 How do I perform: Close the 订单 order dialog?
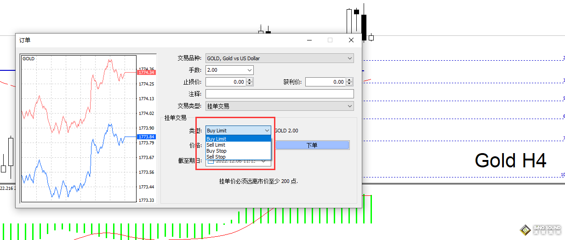[x=351, y=40]
